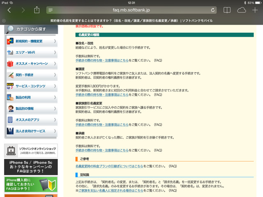Open the オススメ・キャンペーン category
This screenshot has height=197, width=263.
32,64
